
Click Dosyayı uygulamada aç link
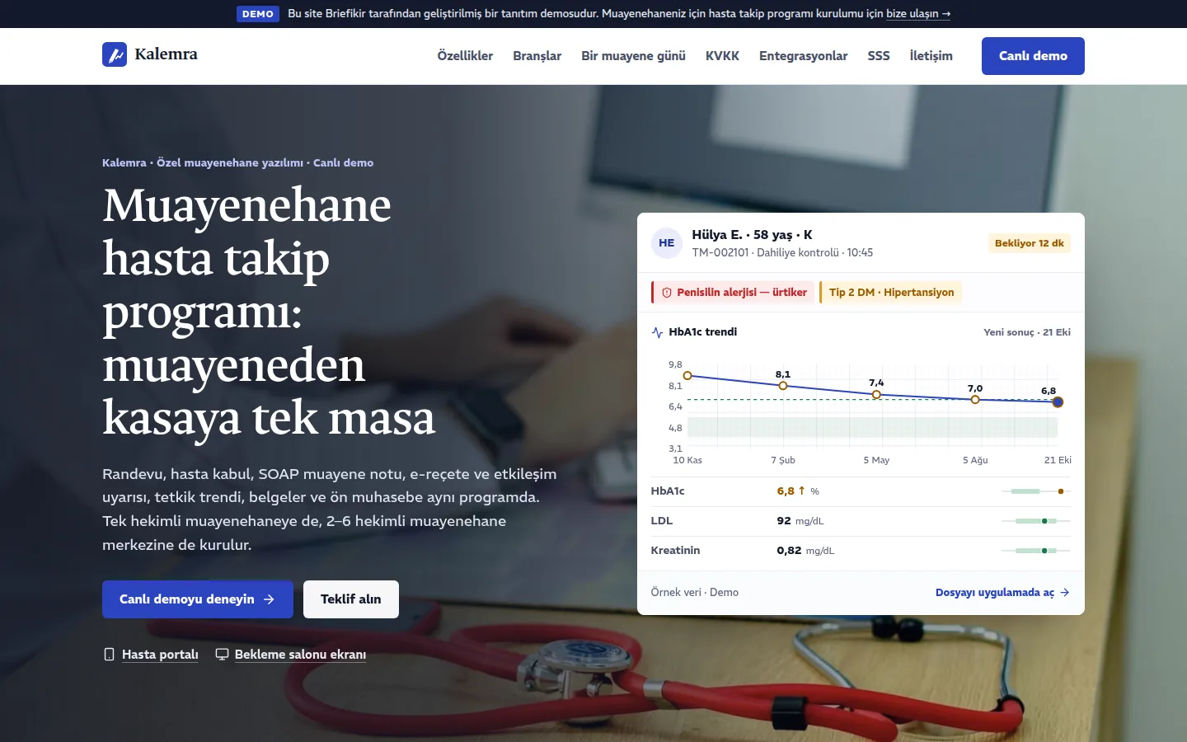[1002, 593]
